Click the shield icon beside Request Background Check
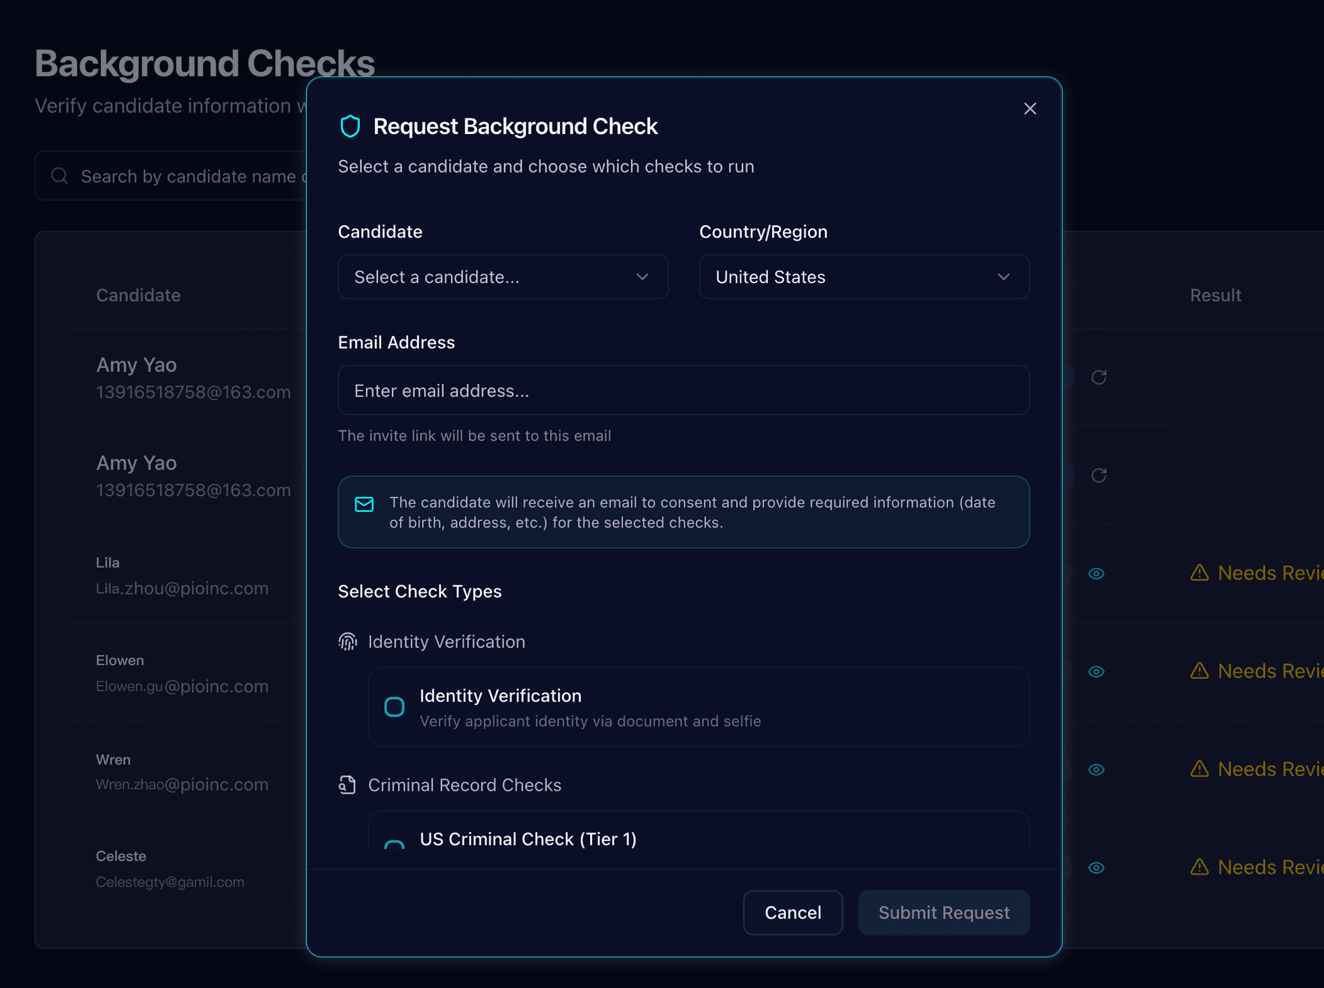 pyautogui.click(x=350, y=126)
